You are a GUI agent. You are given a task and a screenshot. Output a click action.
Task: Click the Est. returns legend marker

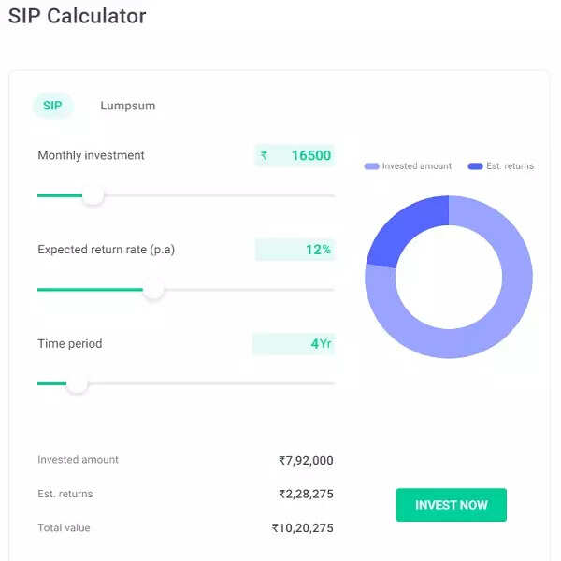click(476, 166)
